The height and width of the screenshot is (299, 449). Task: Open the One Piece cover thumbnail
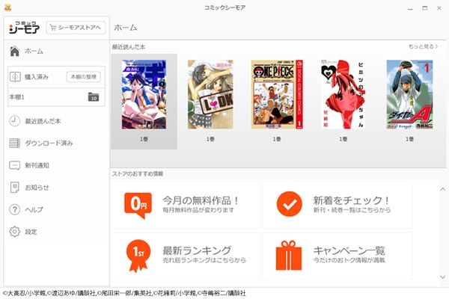[x=277, y=94]
